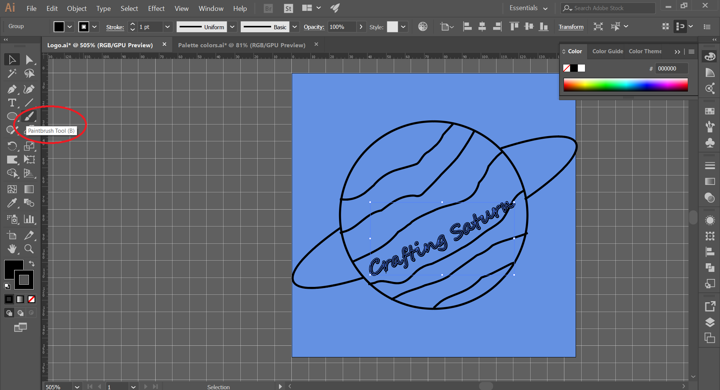Image resolution: width=720 pixels, height=390 pixels.
Task: Set paint mode to Color
Action: coord(9,299)
